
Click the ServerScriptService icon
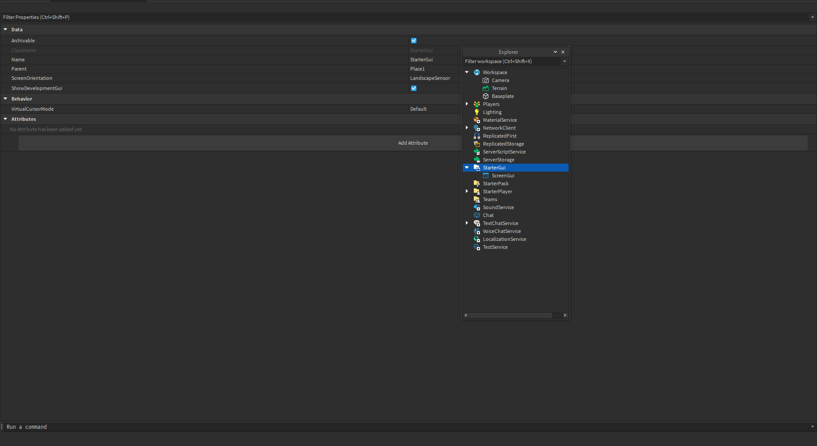pos(476,152)
